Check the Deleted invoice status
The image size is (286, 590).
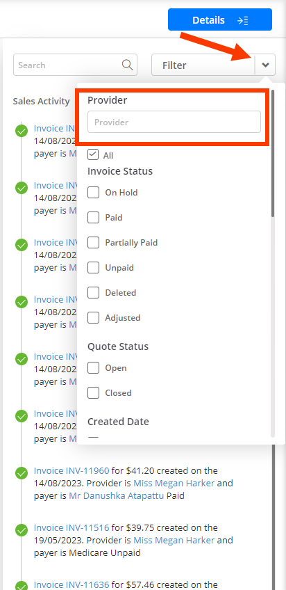point(93,293)
